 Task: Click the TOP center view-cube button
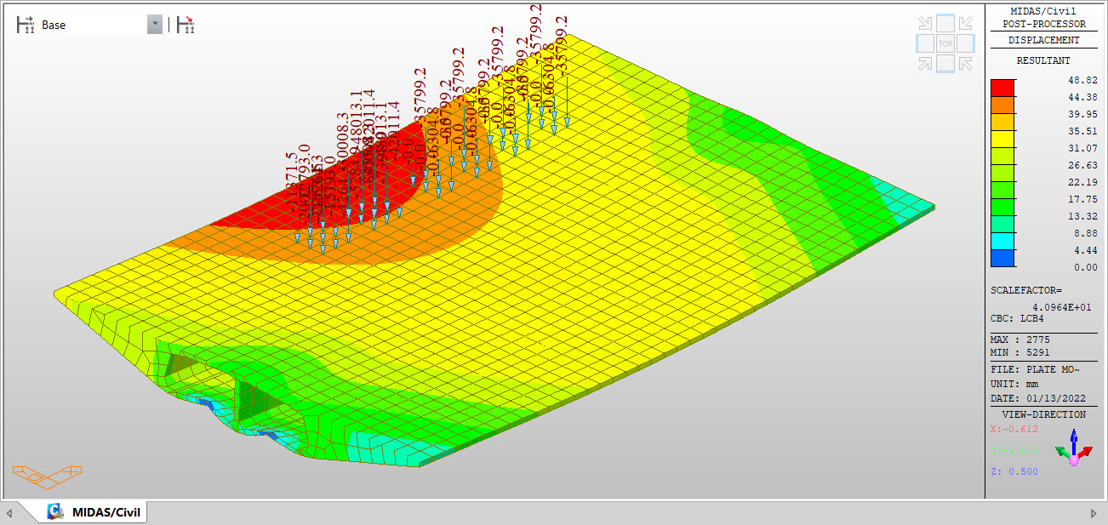[945, 43]
